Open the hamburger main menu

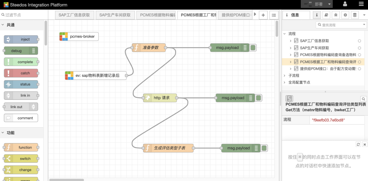coord(361,4)
